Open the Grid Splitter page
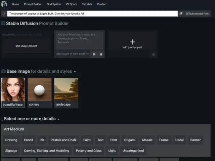This screenshot has height=161, width=215. click(x=54, y=4)
